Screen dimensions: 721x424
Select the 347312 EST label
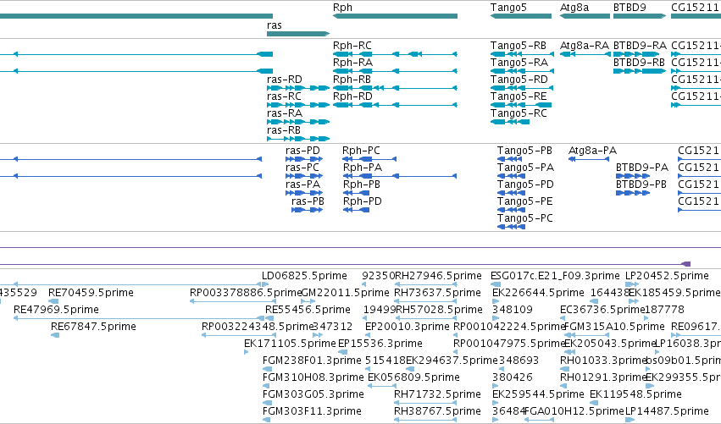point(332,327)
